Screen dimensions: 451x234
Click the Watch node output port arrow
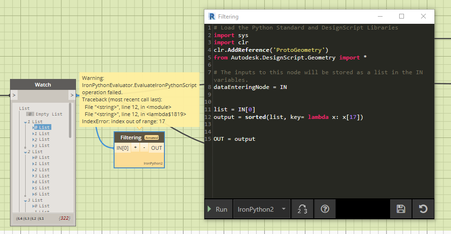(72, 96)
